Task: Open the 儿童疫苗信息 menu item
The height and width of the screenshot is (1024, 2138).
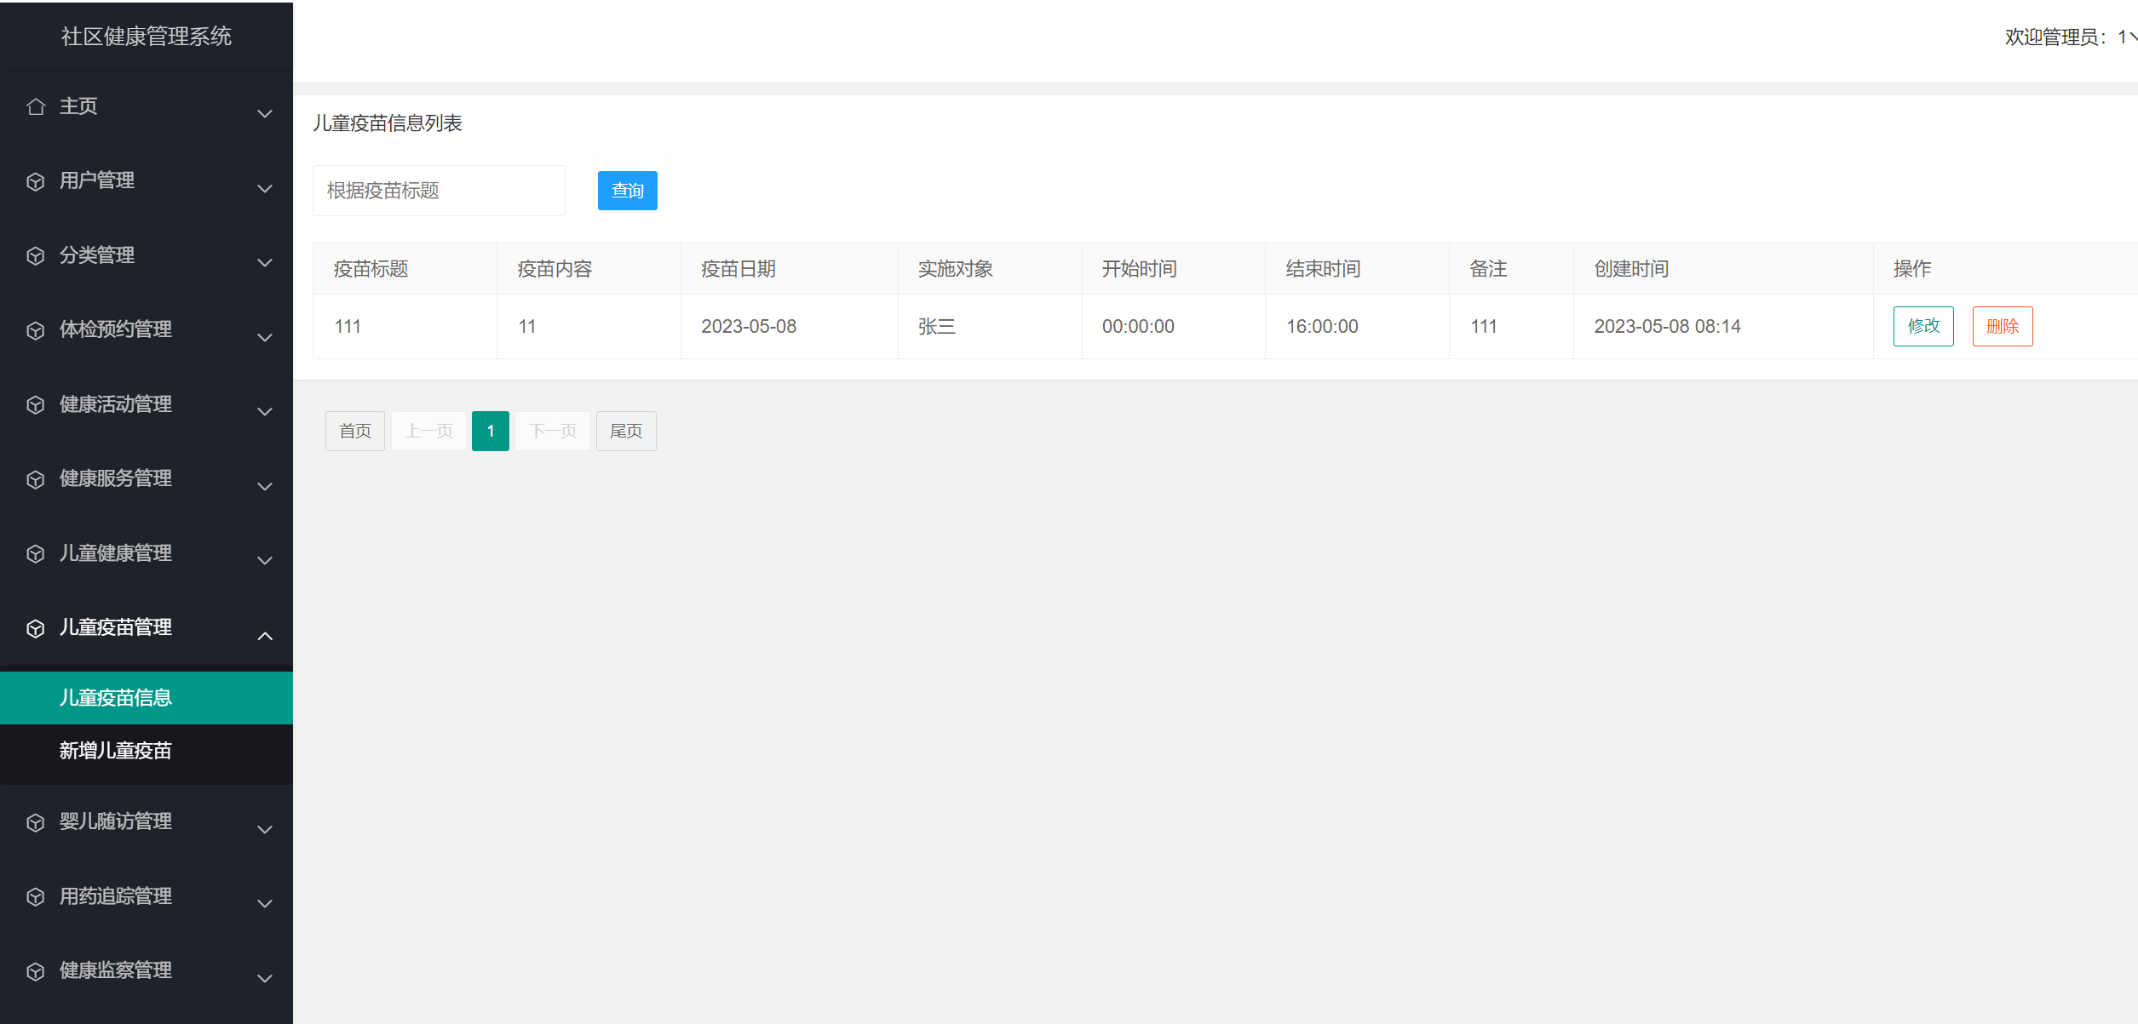Action: 116,697
